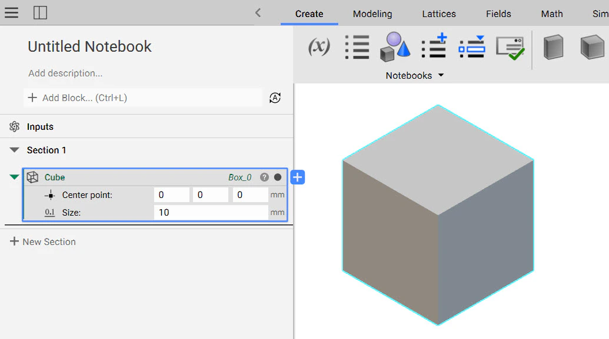
Task: Toggle the side panel layout icon
Action: [40, 12]
